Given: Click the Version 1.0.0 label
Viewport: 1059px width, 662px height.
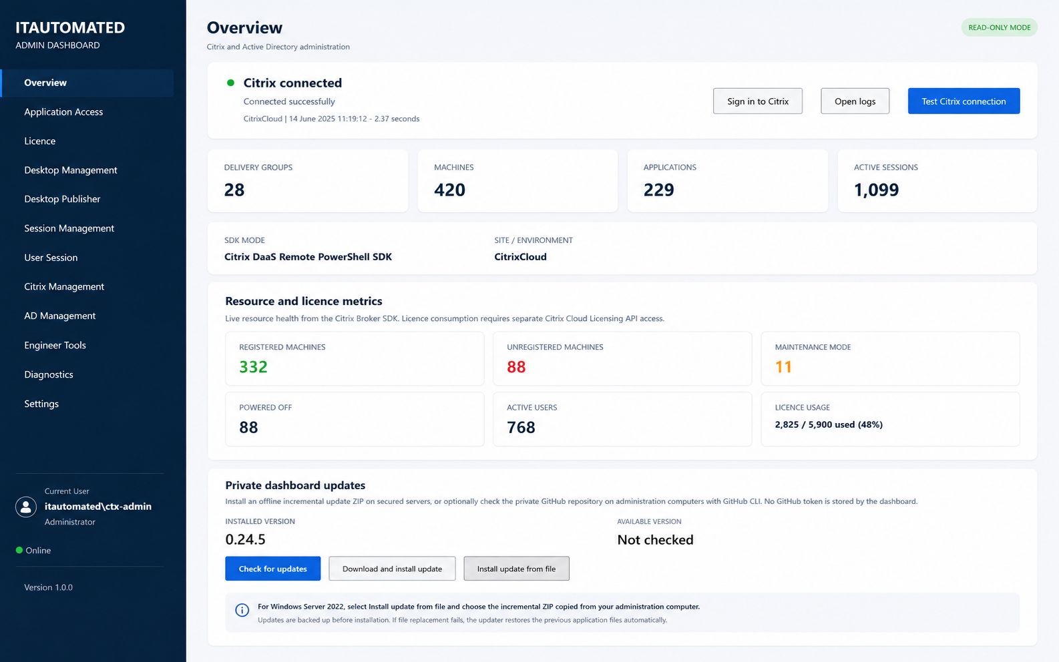Looking at the screenshot, I should (49, 587).
